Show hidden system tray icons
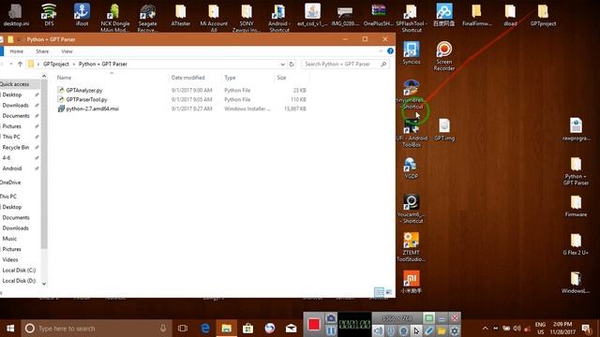600x337 pixels. [x=485, y=329]
